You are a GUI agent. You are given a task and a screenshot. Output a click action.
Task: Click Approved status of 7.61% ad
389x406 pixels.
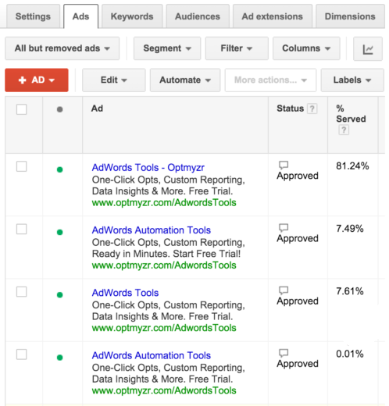point(298,301)
